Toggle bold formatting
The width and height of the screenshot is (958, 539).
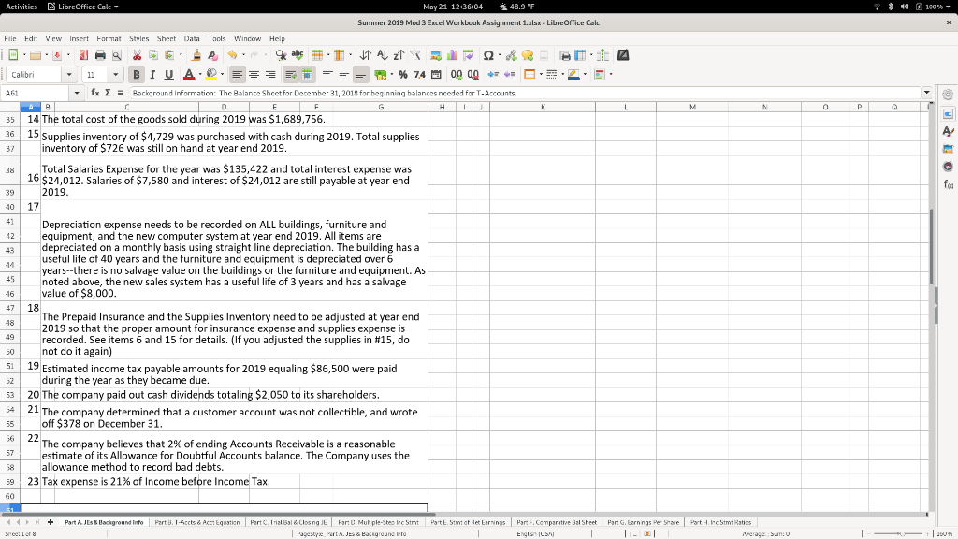coord(137,75)
